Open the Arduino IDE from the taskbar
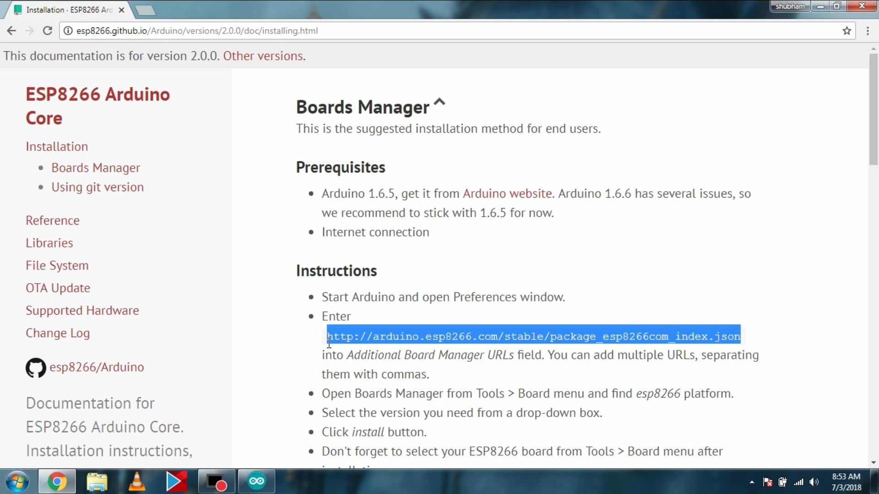 pyautogui.click(x=256, y=481)
